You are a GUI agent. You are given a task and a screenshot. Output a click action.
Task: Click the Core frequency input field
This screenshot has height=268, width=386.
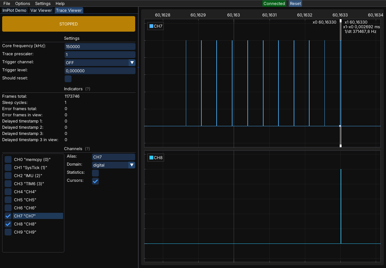pyautogui.click(x=100, y=47)
